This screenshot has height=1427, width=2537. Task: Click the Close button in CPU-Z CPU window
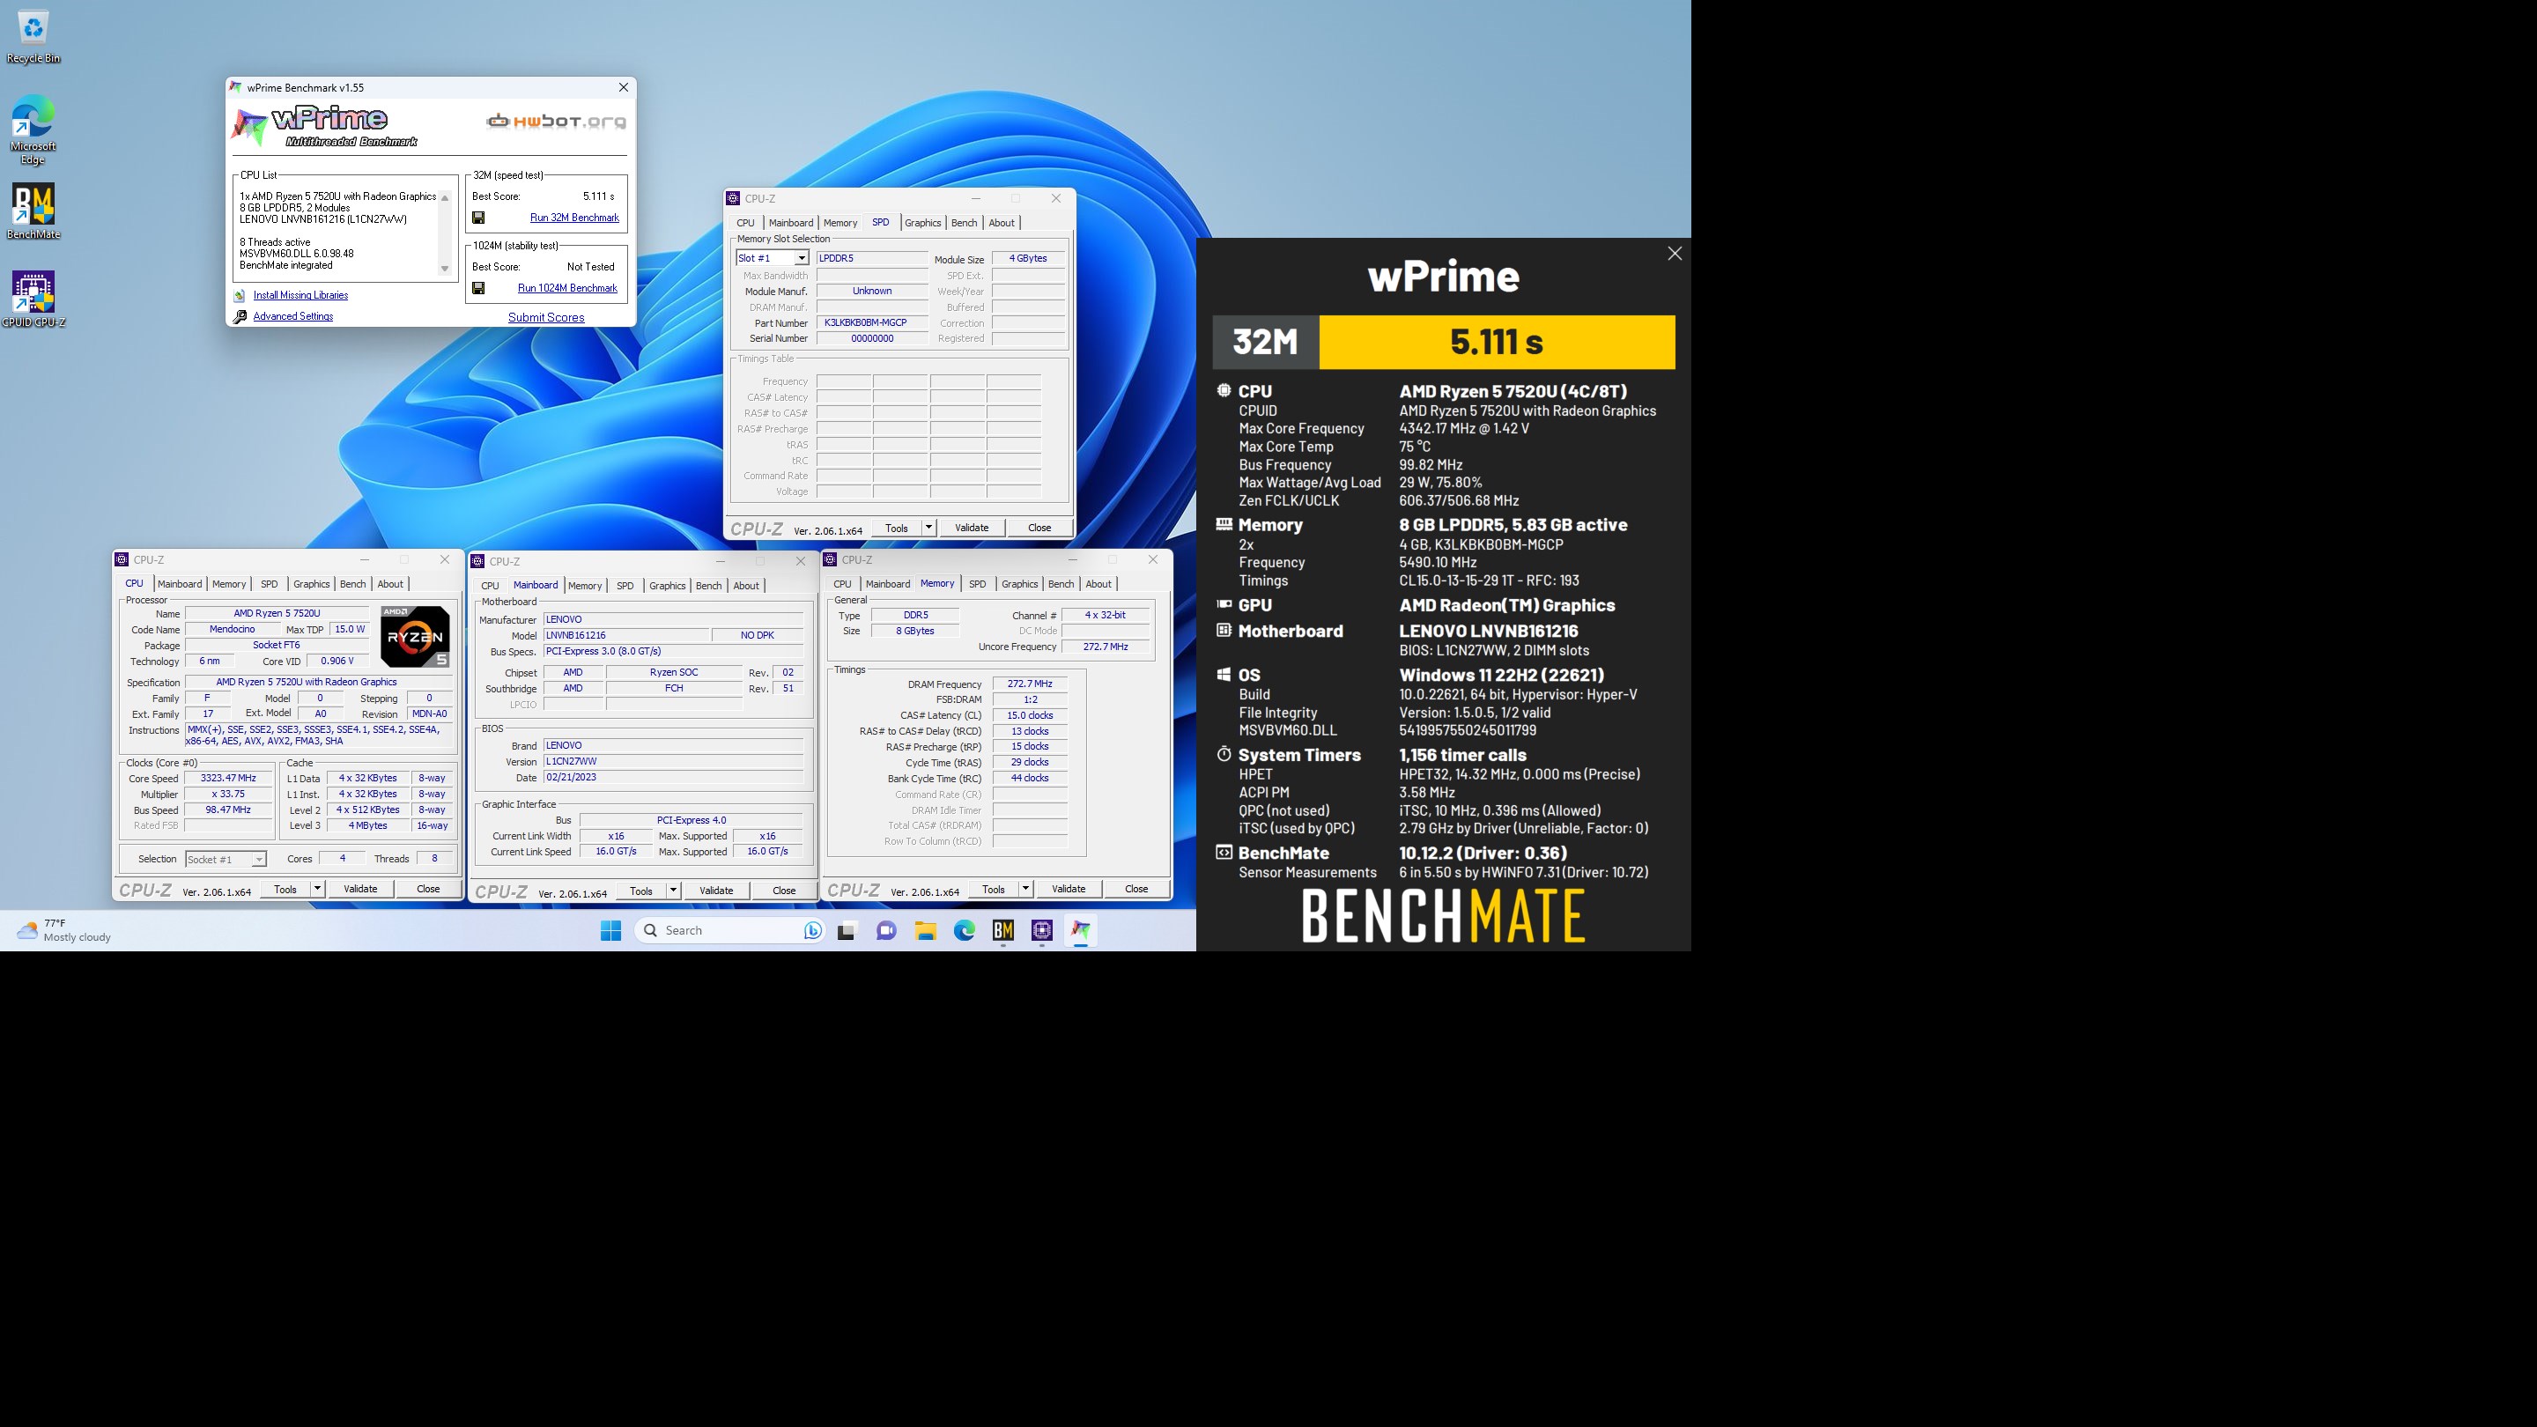pos(427,890)
